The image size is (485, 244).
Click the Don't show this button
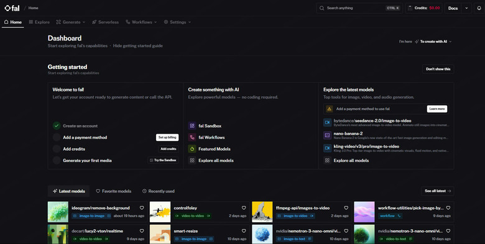tap(438, 69)
